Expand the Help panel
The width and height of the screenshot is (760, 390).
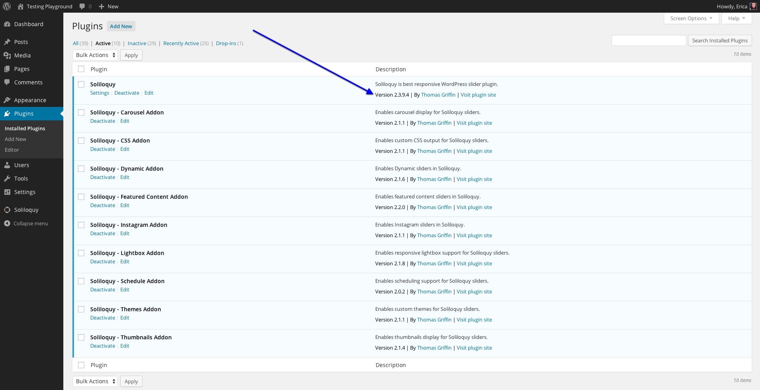[736, 18]
